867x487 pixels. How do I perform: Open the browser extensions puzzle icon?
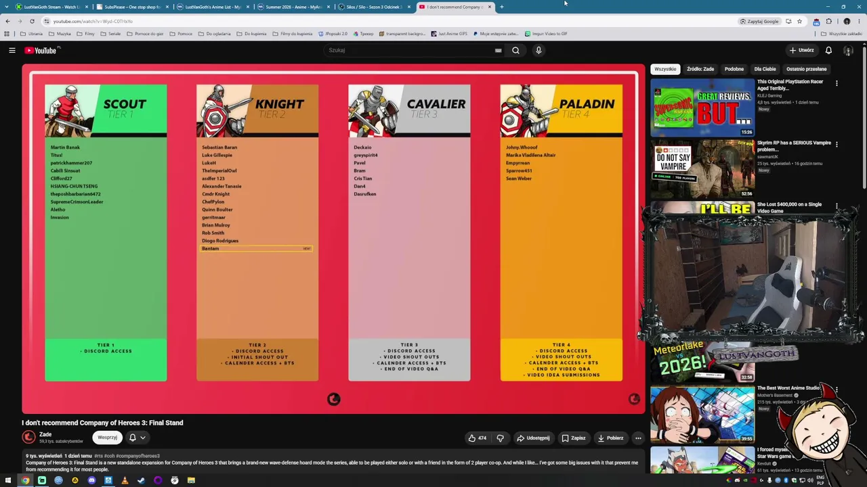pos(828,21)
